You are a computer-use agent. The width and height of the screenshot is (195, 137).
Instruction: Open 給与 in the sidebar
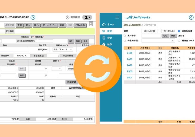pos(111,44)
